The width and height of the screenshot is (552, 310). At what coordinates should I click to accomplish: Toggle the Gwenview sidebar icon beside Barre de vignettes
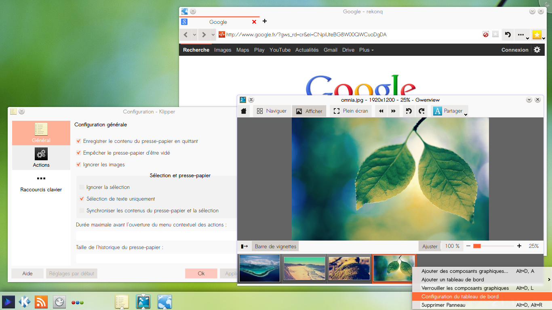pos(244,246)
